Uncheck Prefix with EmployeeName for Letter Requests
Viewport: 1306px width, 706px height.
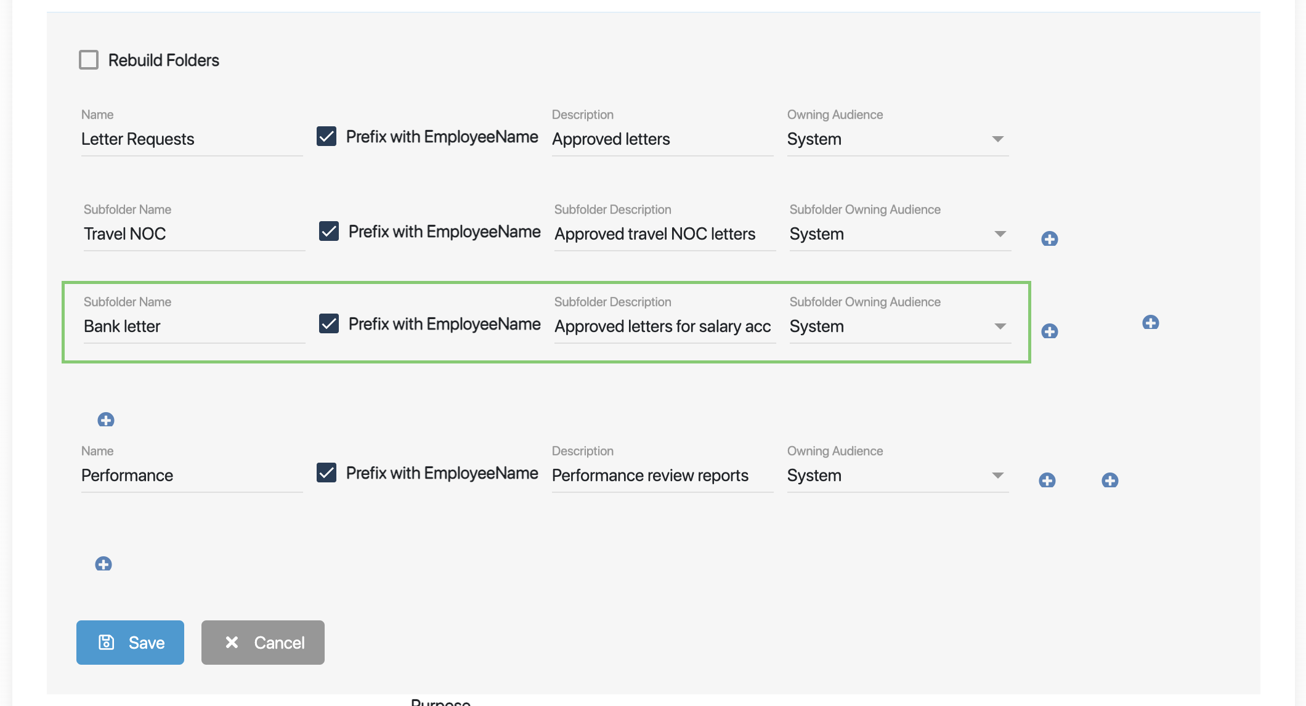tap(328, 136)
